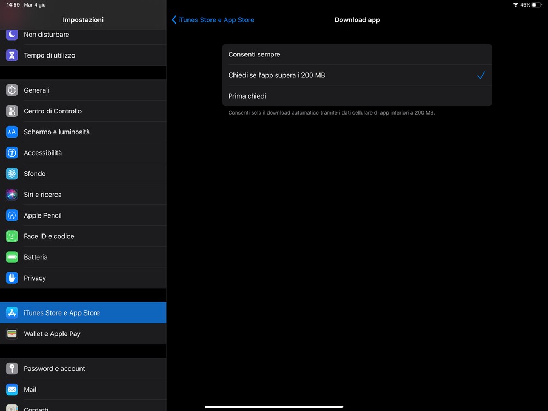Viewport: 548px width, 411px height.
Task: Tap the Siri e ricerca icon
Action: pyautogui.click(x=12, y=195)
